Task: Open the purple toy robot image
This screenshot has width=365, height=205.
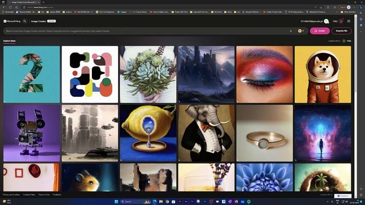Action: point(32,133)
